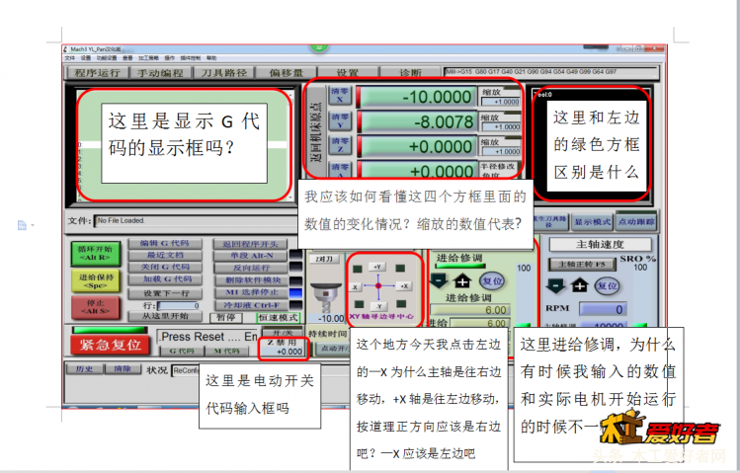Click the Z对刀 button

tap(325, 259)
